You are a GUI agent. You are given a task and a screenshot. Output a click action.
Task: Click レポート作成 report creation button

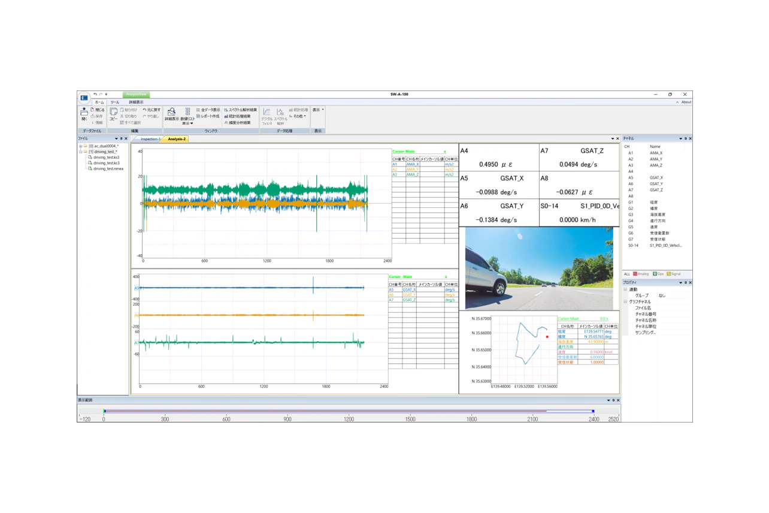coord(208,116)
